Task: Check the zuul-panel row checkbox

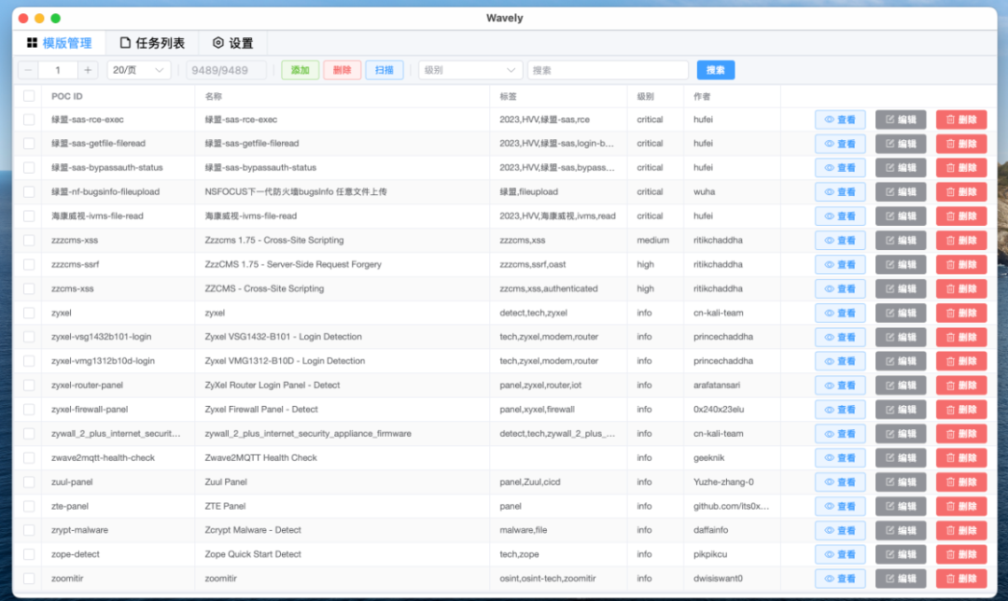Action: [29, 482]
